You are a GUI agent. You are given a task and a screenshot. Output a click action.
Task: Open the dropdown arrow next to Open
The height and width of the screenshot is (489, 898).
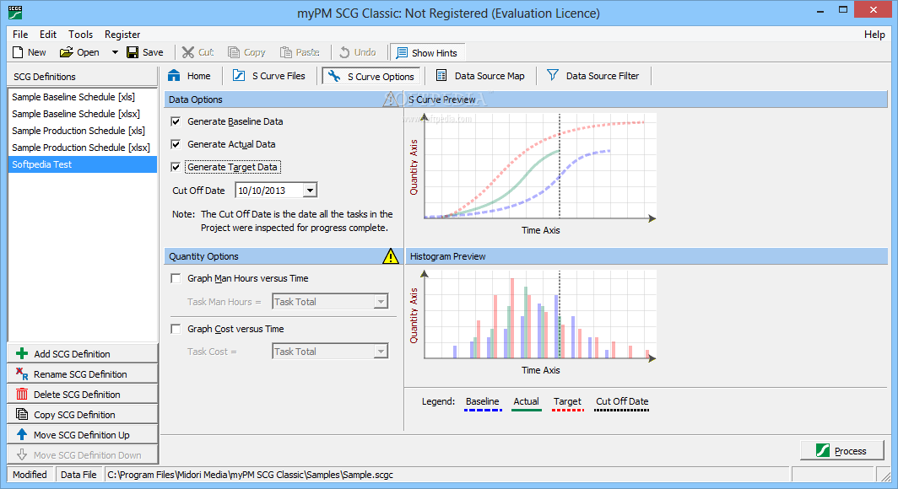115,52
